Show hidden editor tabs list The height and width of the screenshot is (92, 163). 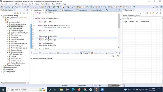[106, 10]
